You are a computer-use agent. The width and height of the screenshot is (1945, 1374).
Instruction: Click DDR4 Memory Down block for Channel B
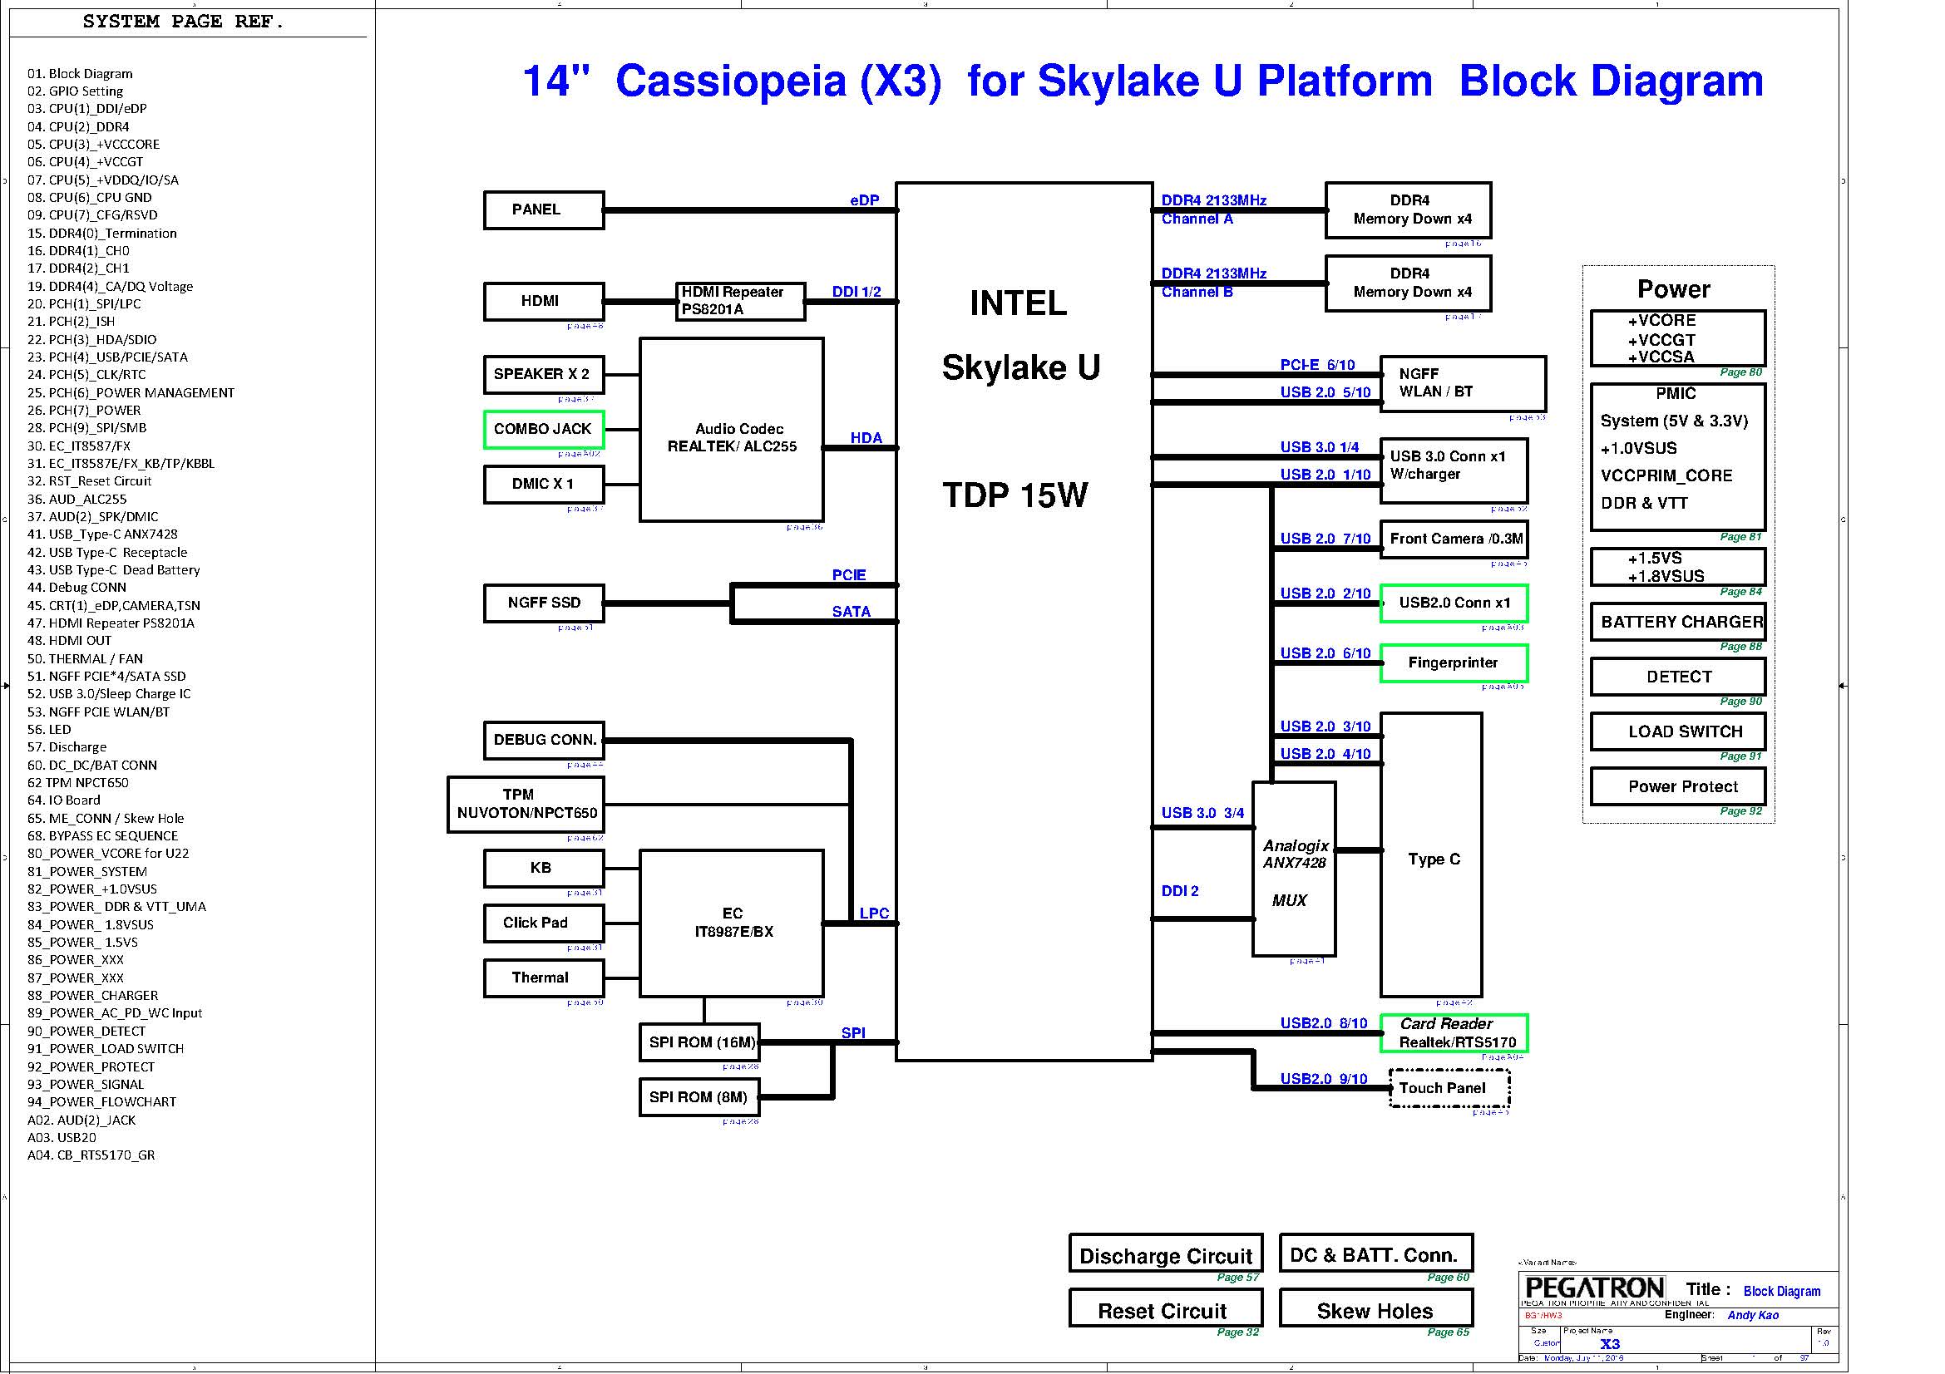tap(1409, 283)
